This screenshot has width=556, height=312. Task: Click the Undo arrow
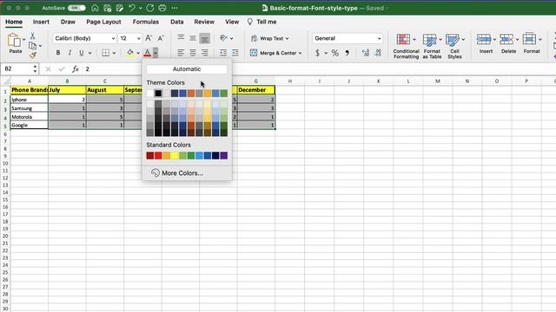pos(132,8)
